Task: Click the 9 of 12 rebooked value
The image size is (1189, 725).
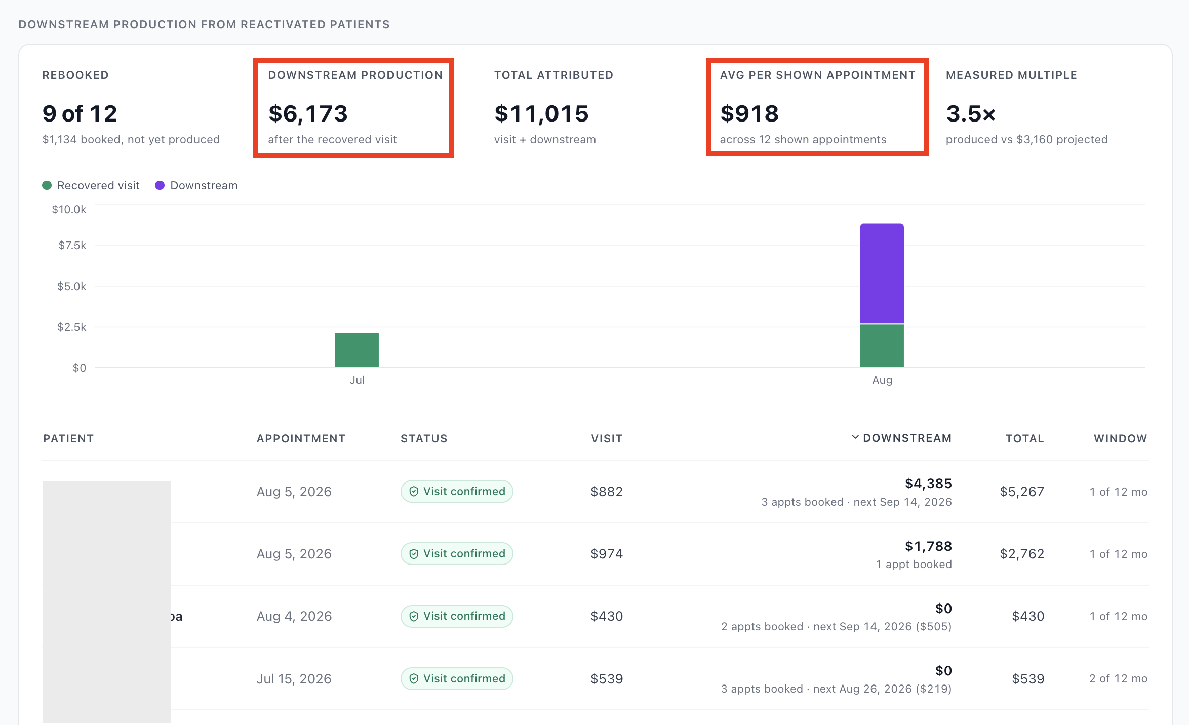Action: pyautogui.click(x=80, y=113)
